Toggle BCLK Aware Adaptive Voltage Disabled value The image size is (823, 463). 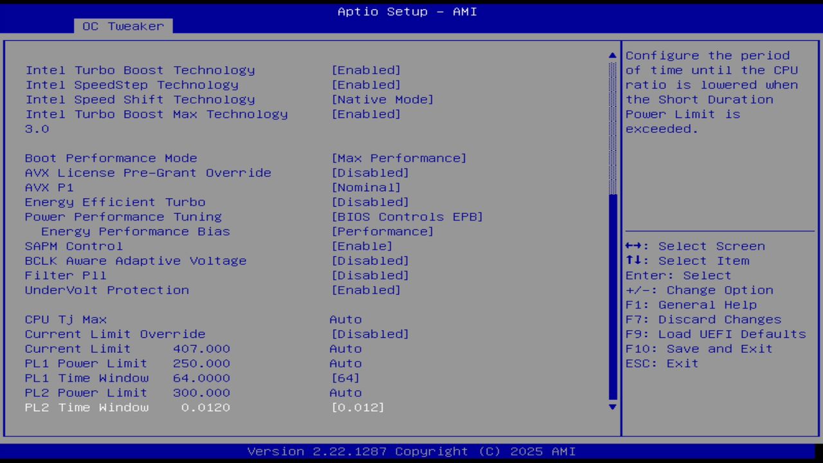tap(370, 261)
